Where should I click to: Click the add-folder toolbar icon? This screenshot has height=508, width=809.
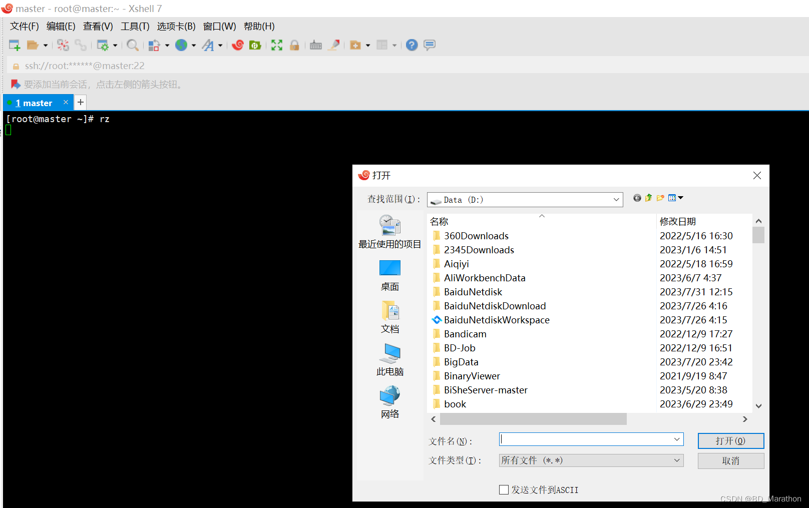click(x=355, y=45)
